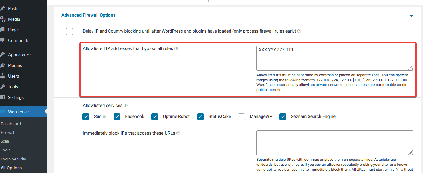The height and width of the screenshot is (173, 423).
Task: Uncheck the Uptime Robot service checkbox
Action: (x=155, y=117)
